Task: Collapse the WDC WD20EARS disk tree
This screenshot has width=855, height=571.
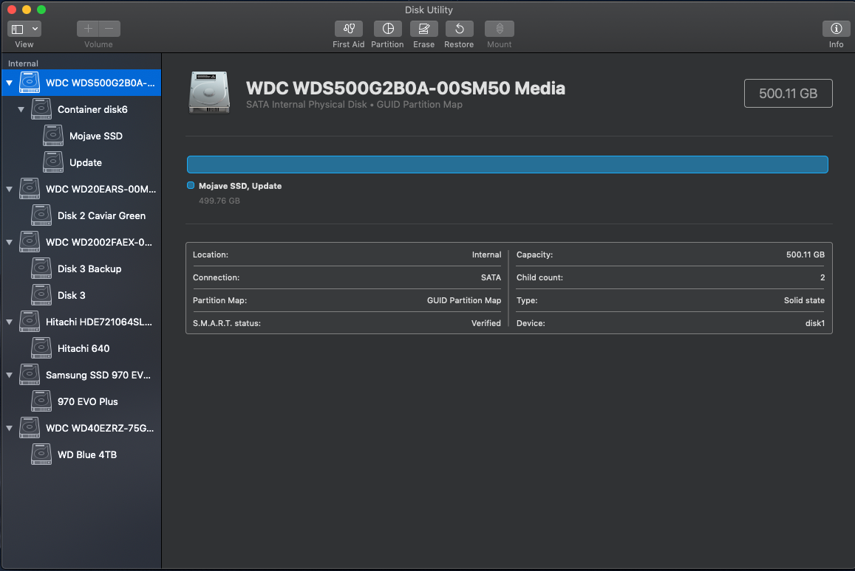Action: (x=10, y=190)
